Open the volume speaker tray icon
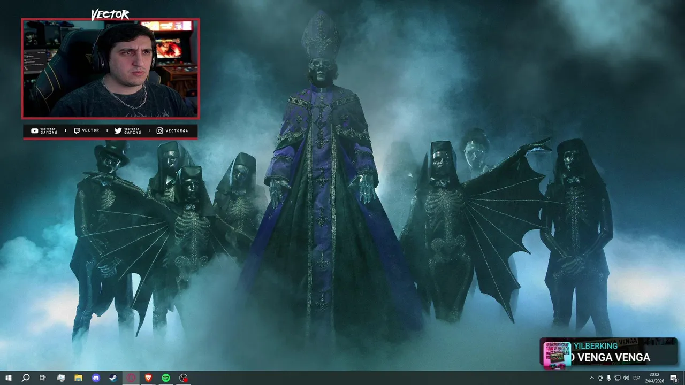Viewport: 685px width, 385px height. click(x=626, y=378)
